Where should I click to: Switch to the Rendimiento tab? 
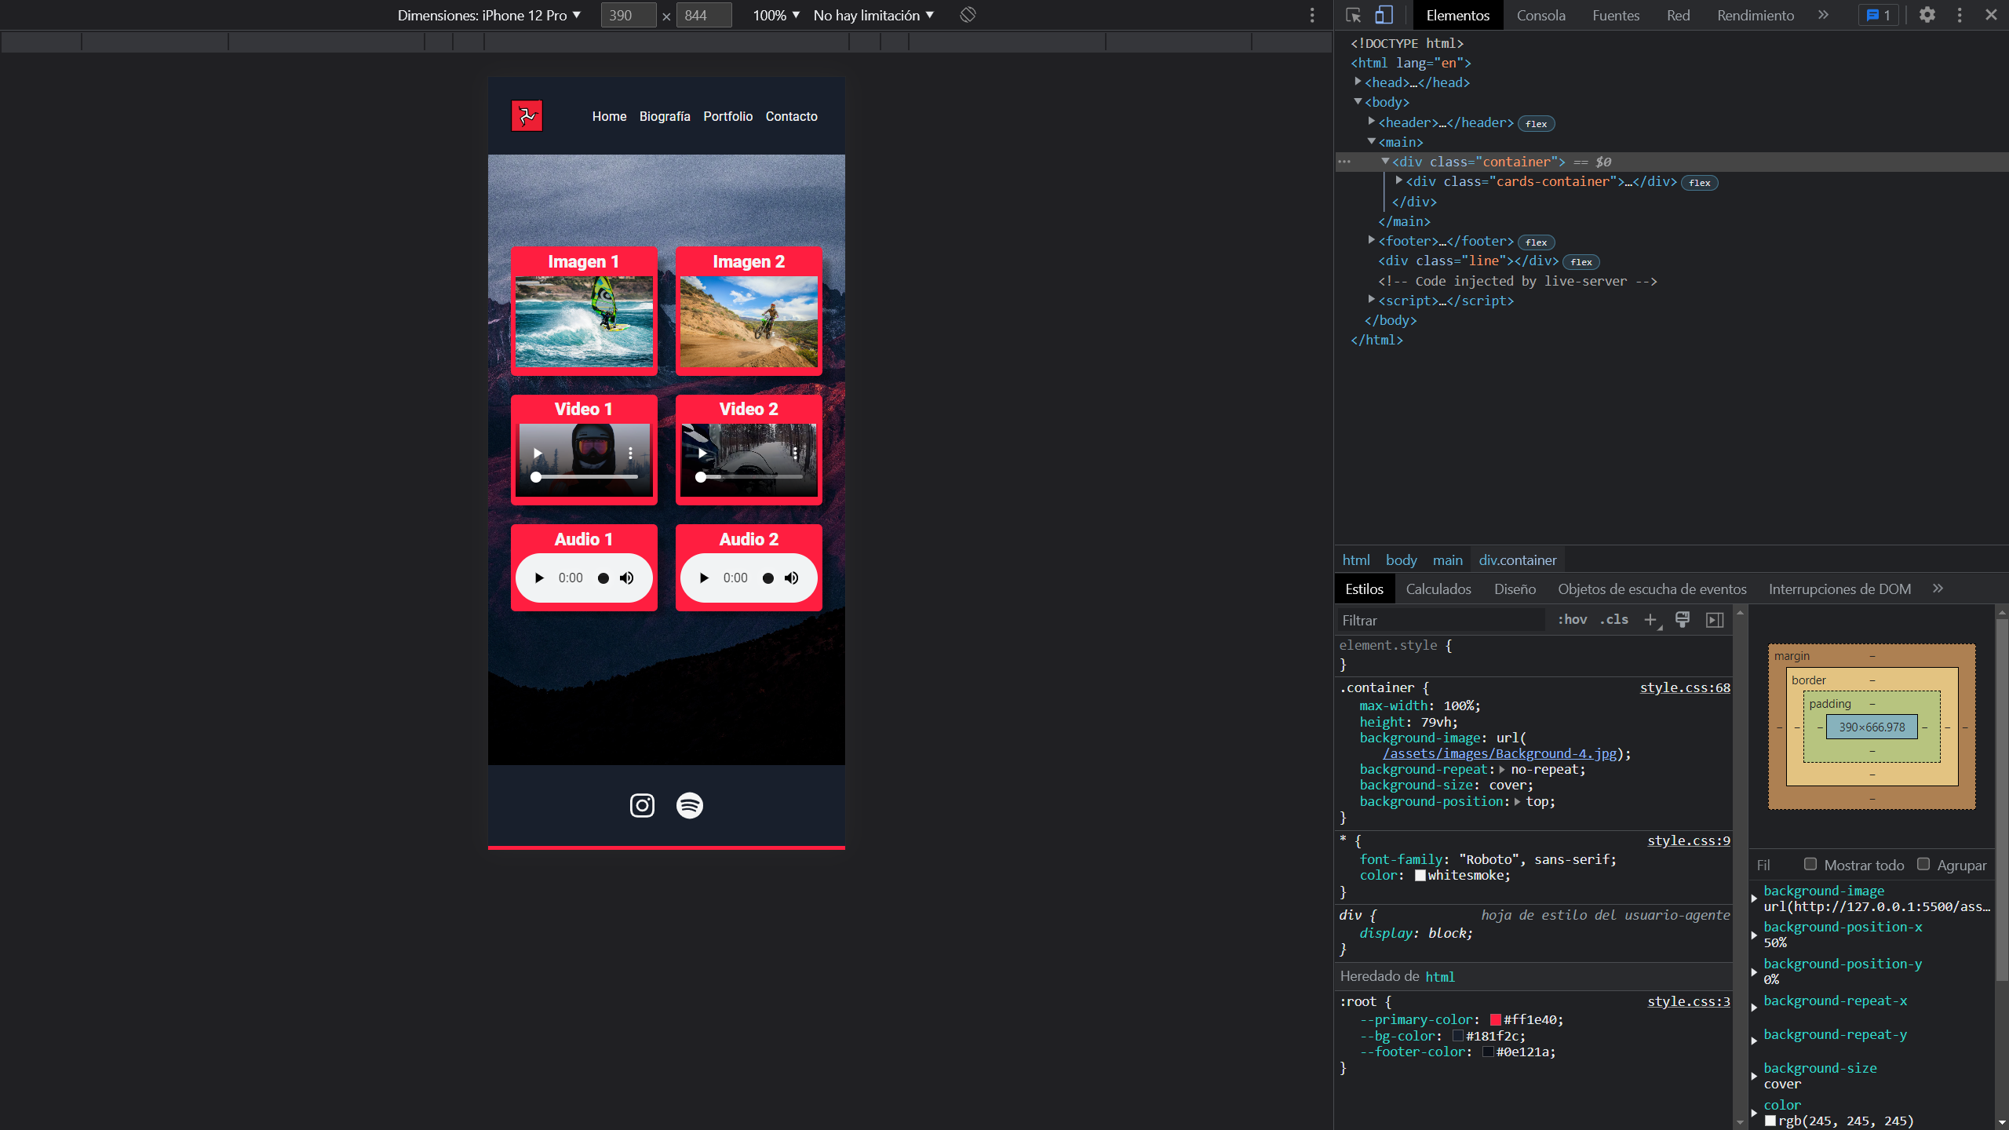tap(1756, 15)
